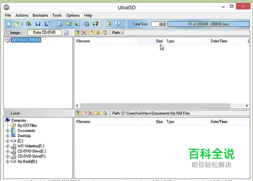253x181 pixels.
Task: Expand the WD Unlocker(D:) node
Action: click(x=7, y=146)
